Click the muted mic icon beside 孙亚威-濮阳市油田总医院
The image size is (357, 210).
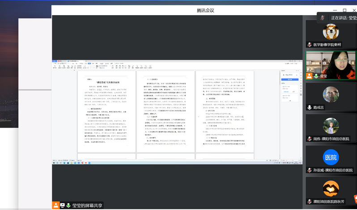(x=309, y=170)
